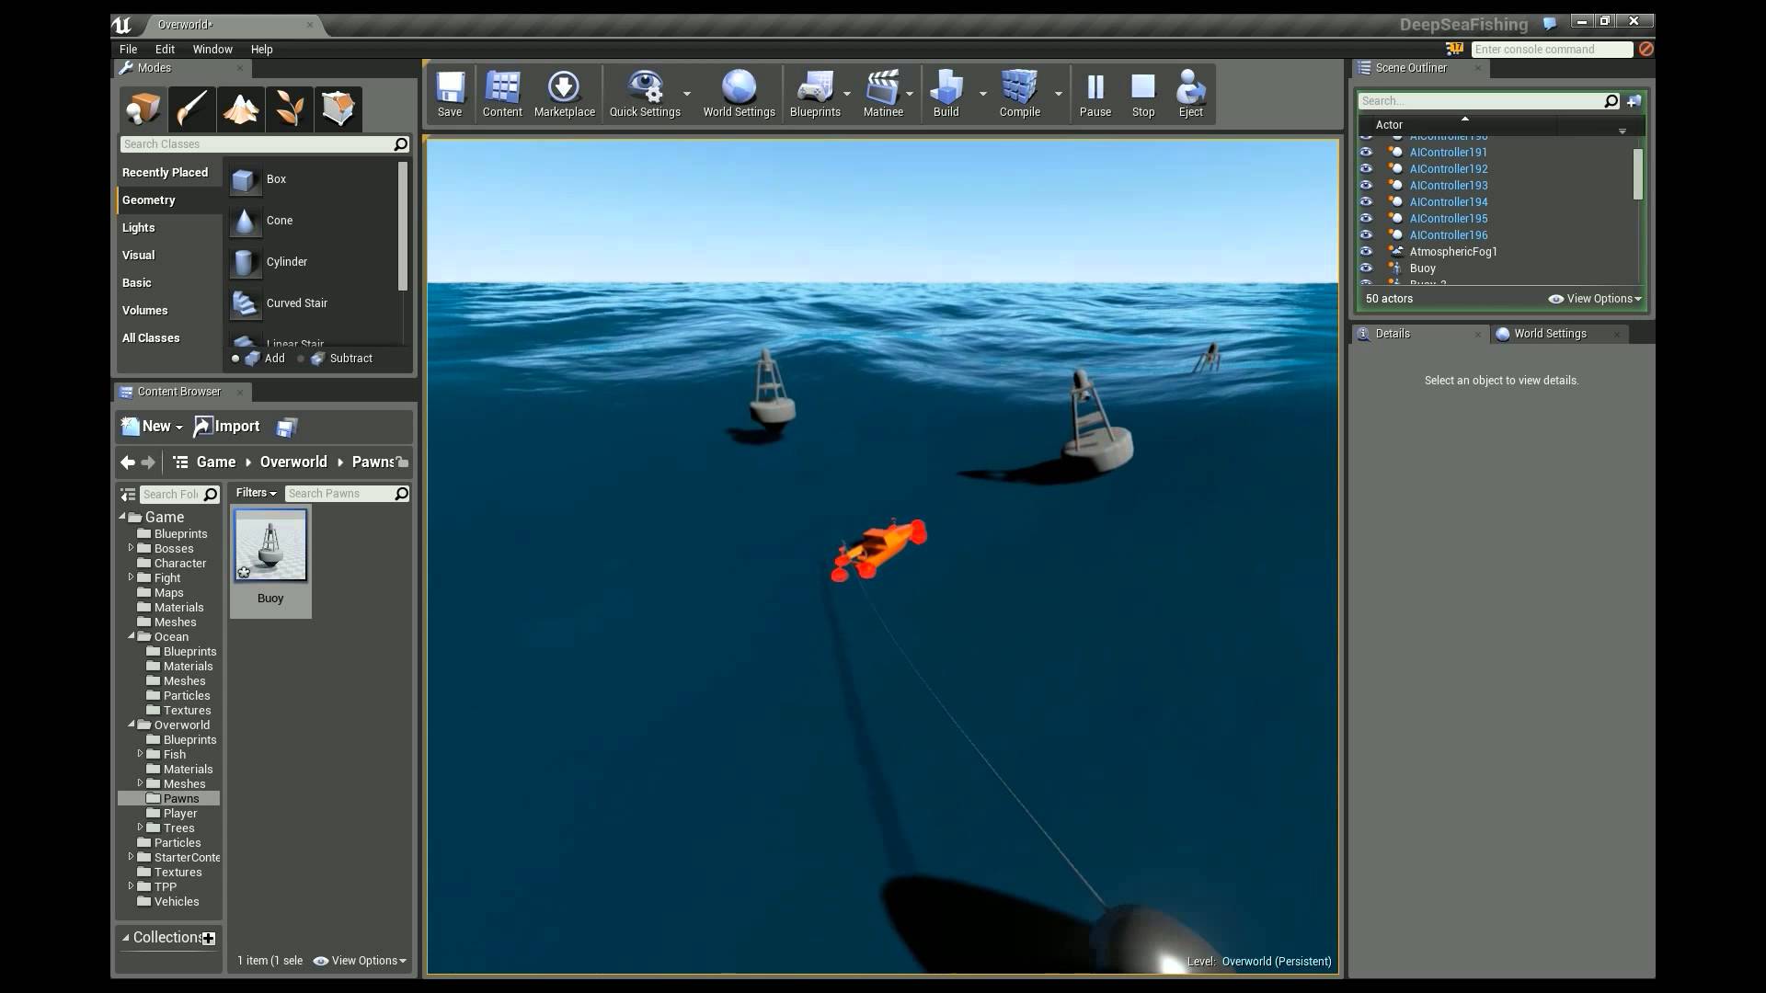The height and width of the screenshot is (993, 1766).
Task: Click the Curved Stair geometry icon
Action: (245, 303)
